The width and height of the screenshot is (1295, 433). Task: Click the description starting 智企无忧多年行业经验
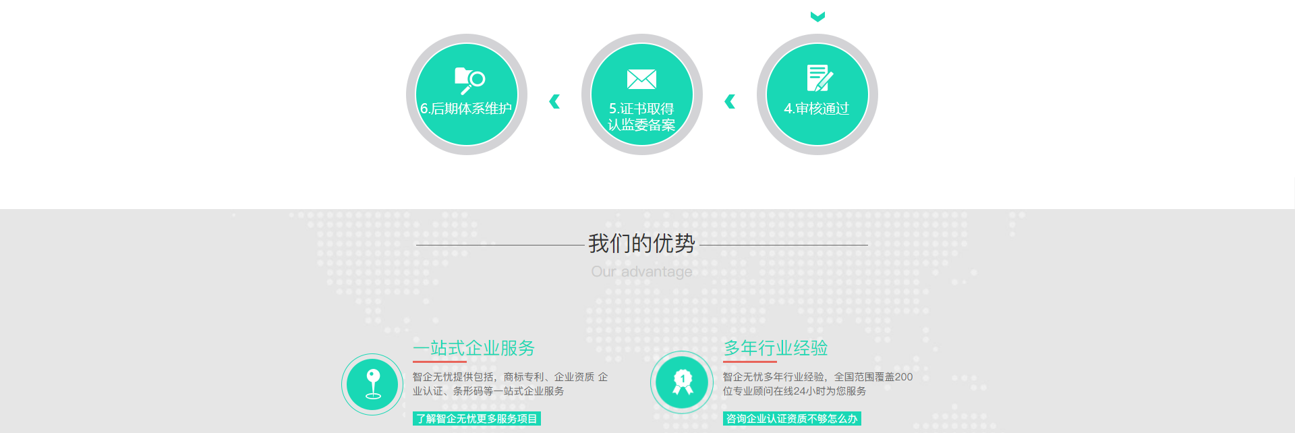pos(817,384)
